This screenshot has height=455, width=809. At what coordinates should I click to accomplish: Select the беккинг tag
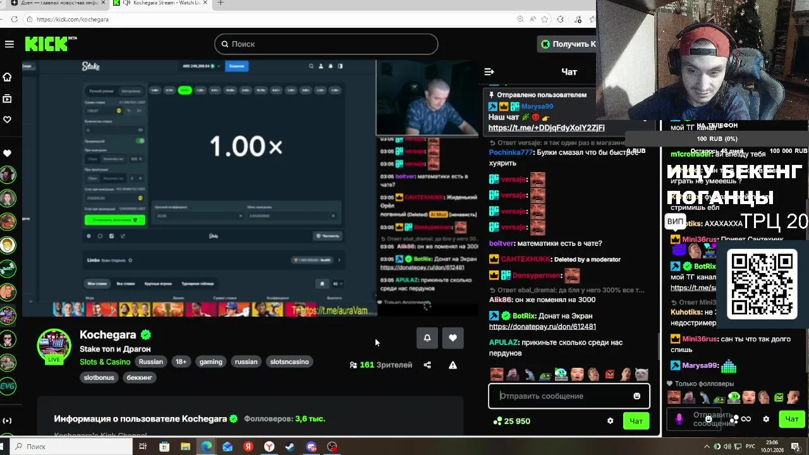[140, 377]
